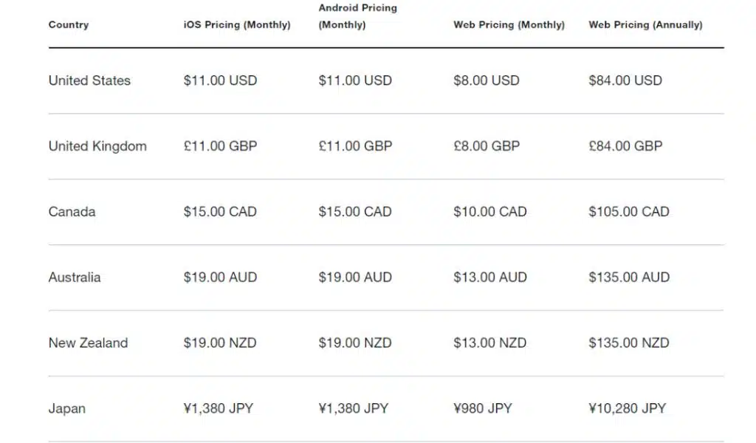Select the ¥10,280 JPY annual price

(627, 408)
